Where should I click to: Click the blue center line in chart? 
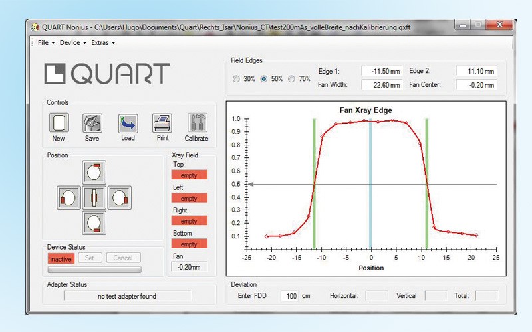tap(370, 184)
